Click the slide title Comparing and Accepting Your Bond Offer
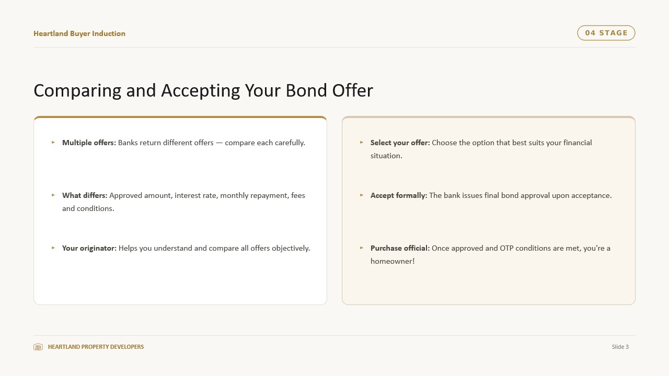 [x=203, y=90]
